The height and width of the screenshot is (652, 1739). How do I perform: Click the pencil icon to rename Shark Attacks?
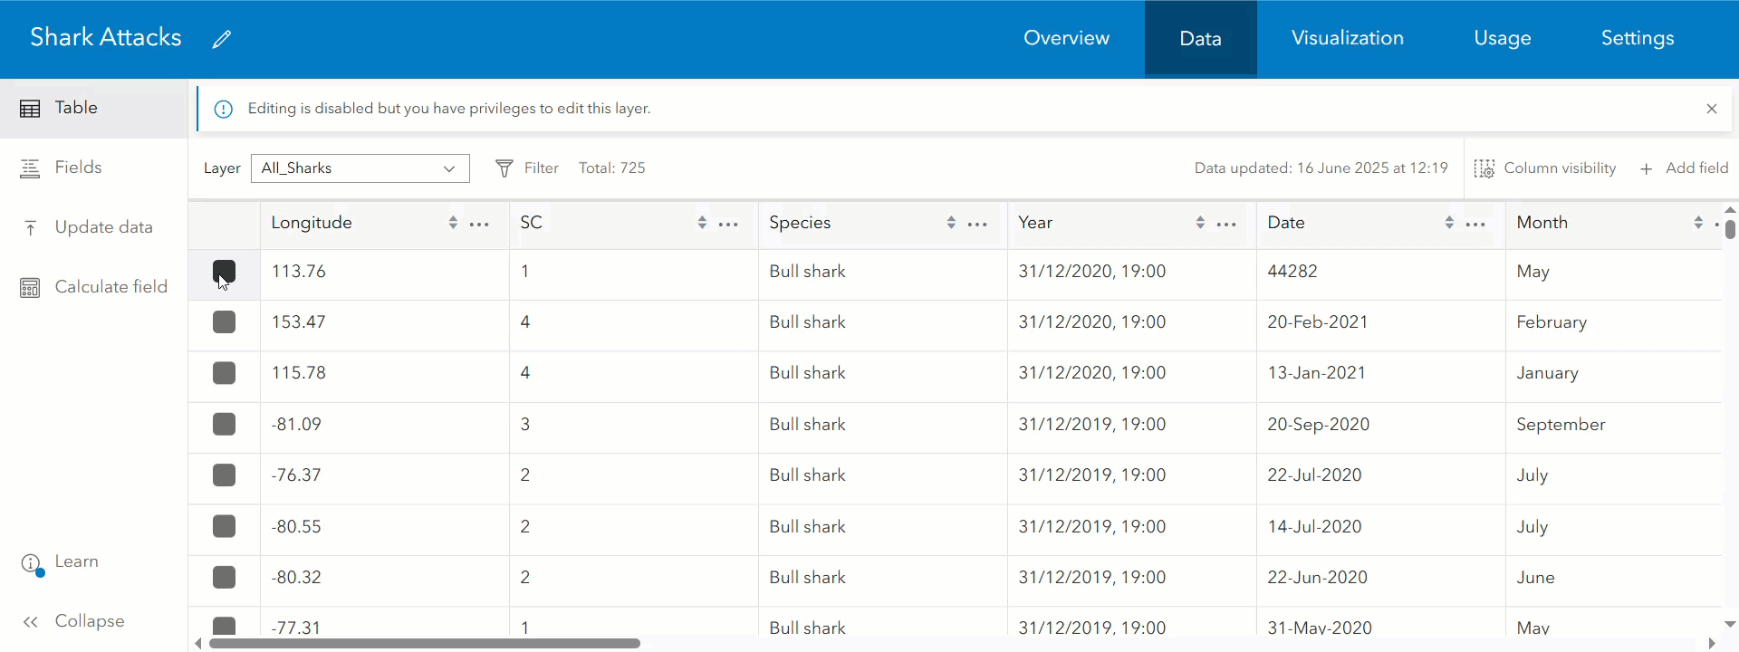coord(222,39)
